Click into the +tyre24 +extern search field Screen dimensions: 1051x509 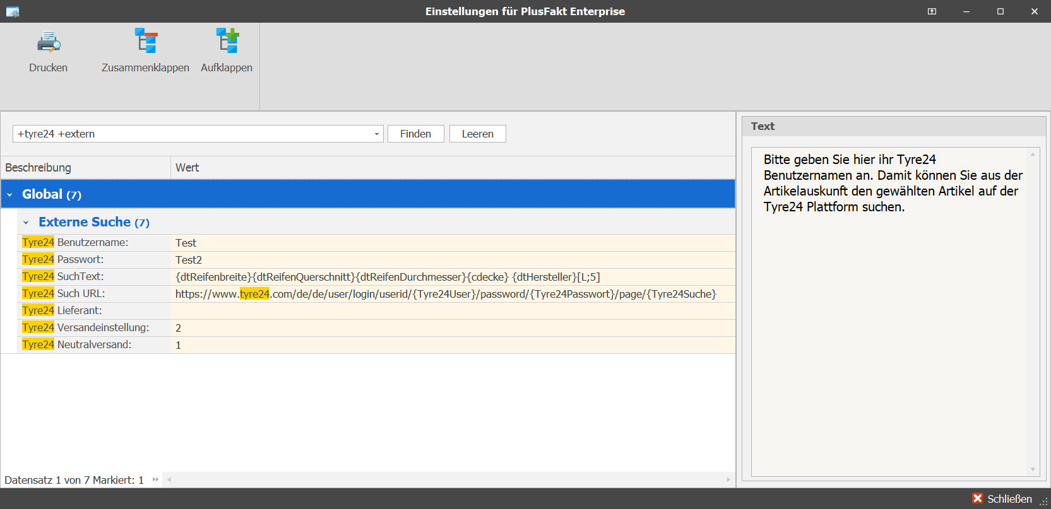(x=193, y=134)
